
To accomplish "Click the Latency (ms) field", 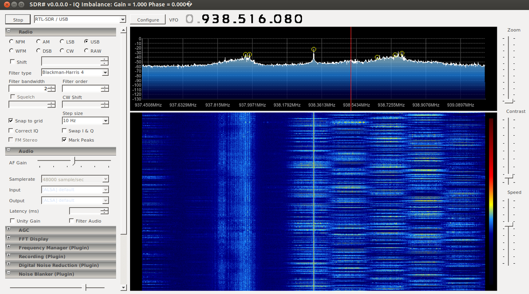I will tap(89, 211).
